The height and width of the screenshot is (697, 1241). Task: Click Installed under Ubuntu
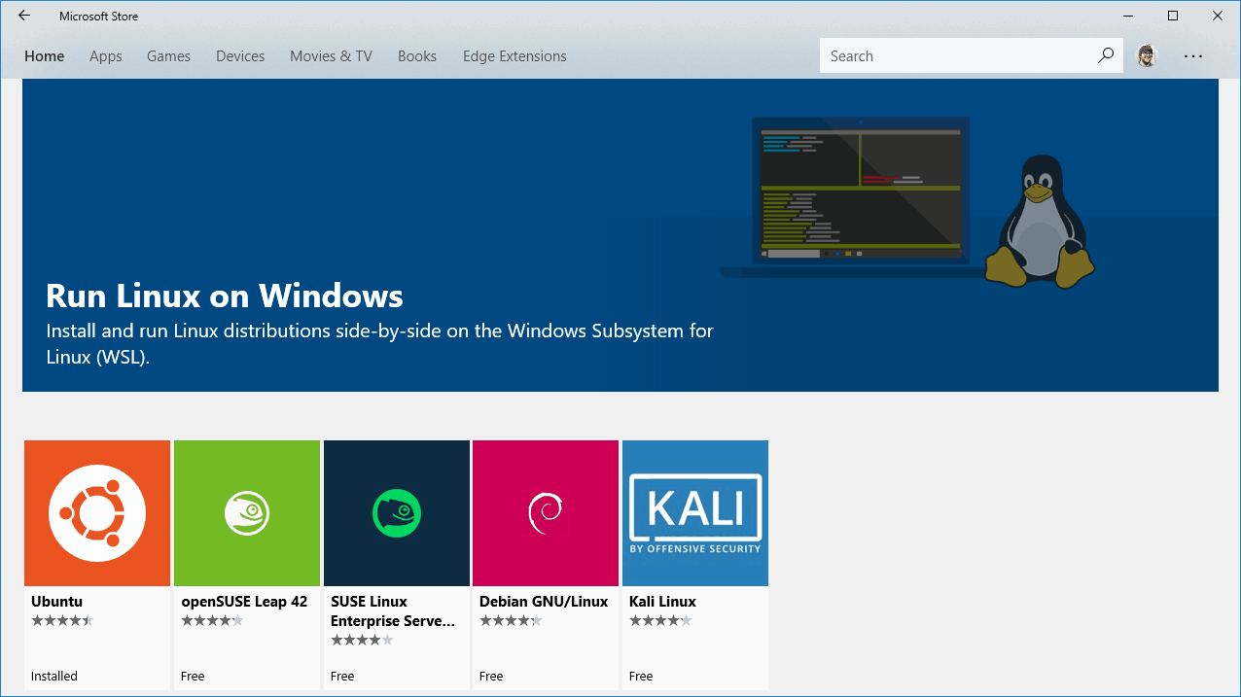(x=53, y=676)
